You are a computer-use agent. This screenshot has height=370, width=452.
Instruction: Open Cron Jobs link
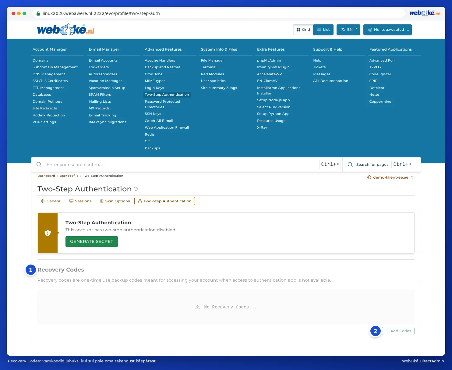(154, 74)
